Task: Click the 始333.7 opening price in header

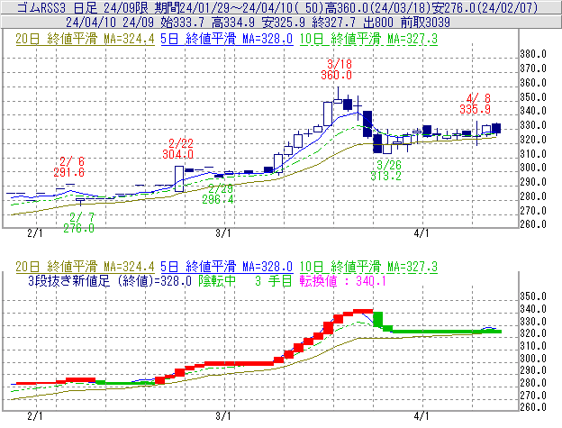Action: (183, 23)
